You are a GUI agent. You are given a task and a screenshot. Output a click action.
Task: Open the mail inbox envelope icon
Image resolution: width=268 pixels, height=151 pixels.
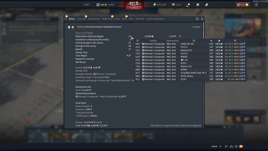point(241,146)
